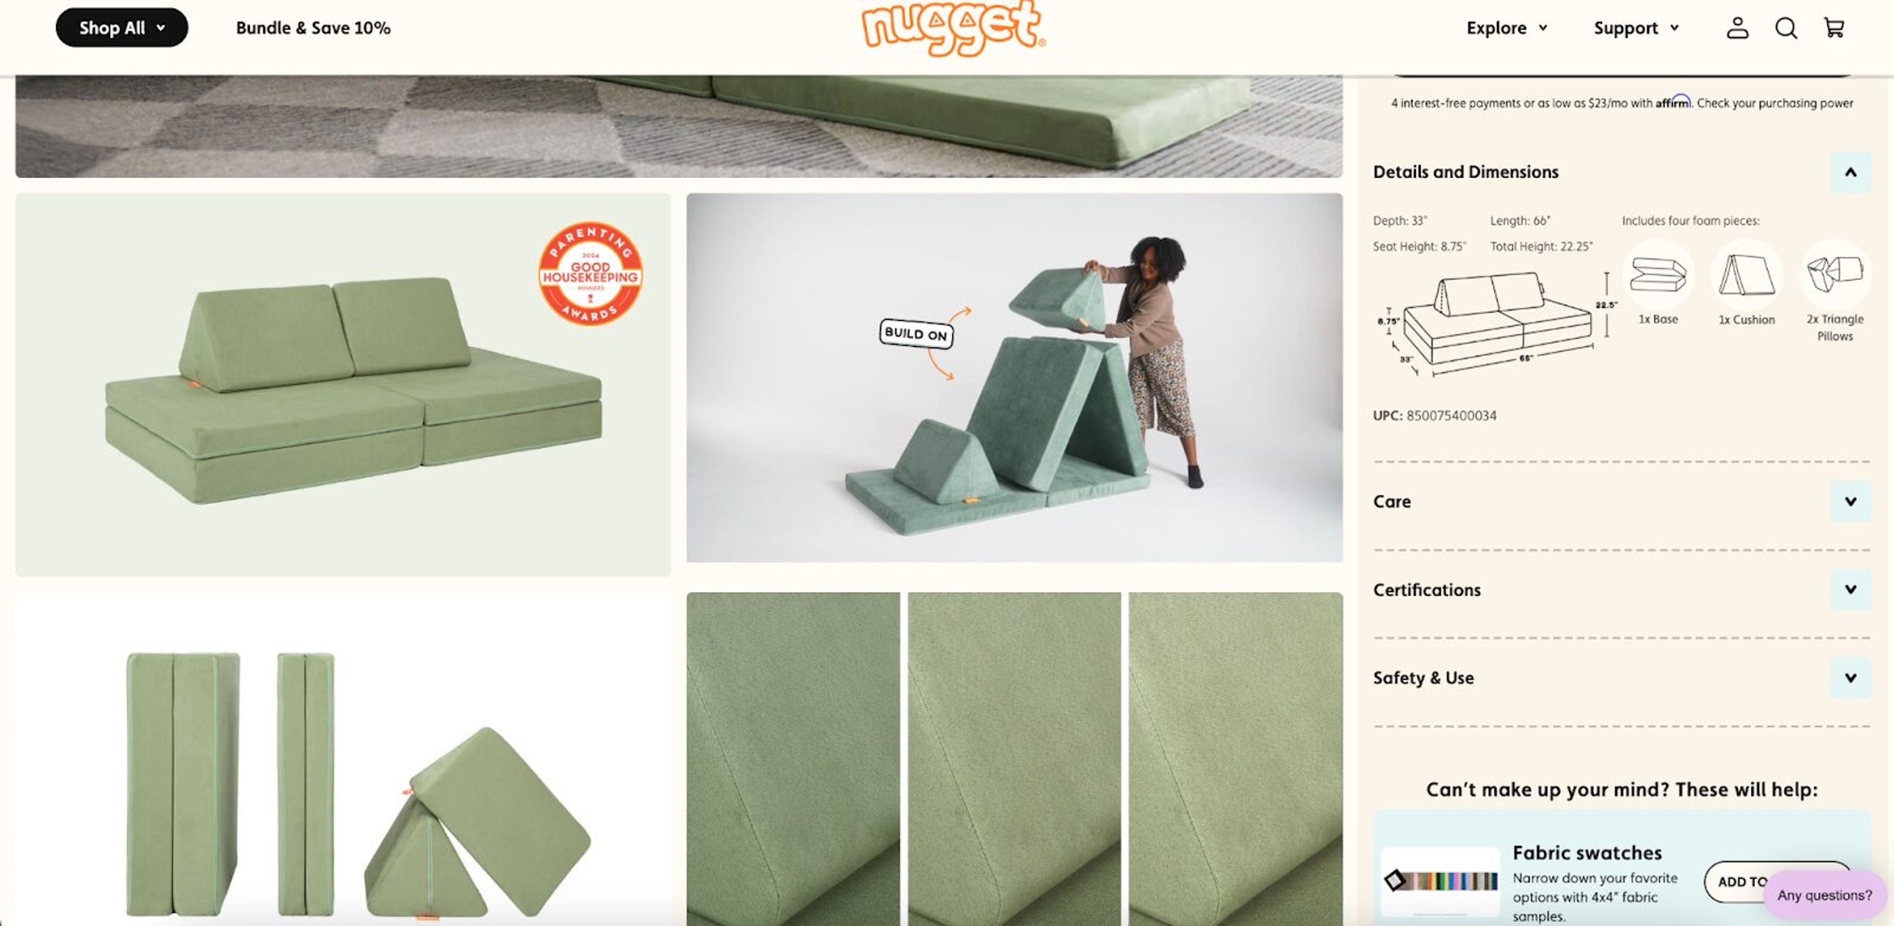Click the fabric swatches color strip image
This screenshot has width=1894, height=926.
(x=1441, y=881)
